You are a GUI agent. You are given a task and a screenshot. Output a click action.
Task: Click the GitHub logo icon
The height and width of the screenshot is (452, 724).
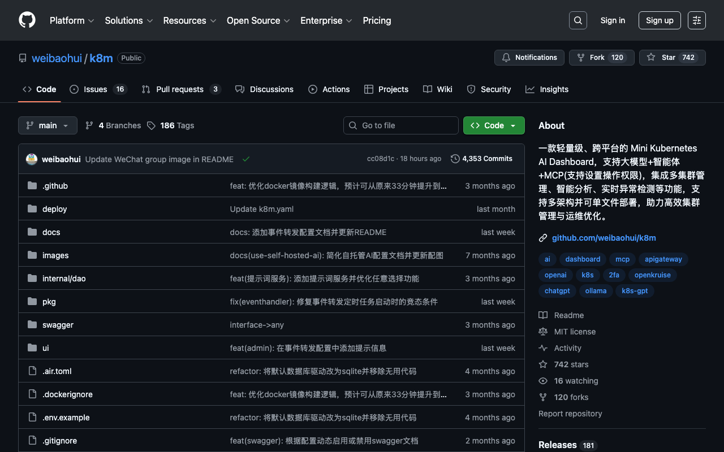point(27,20)
